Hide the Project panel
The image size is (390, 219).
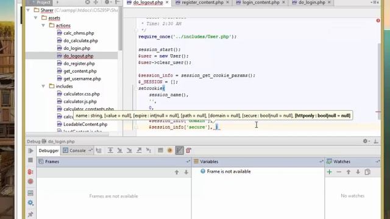click(x=118, y=2)
